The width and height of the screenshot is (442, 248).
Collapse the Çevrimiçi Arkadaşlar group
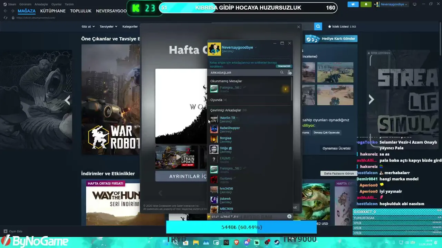[228, 110]
